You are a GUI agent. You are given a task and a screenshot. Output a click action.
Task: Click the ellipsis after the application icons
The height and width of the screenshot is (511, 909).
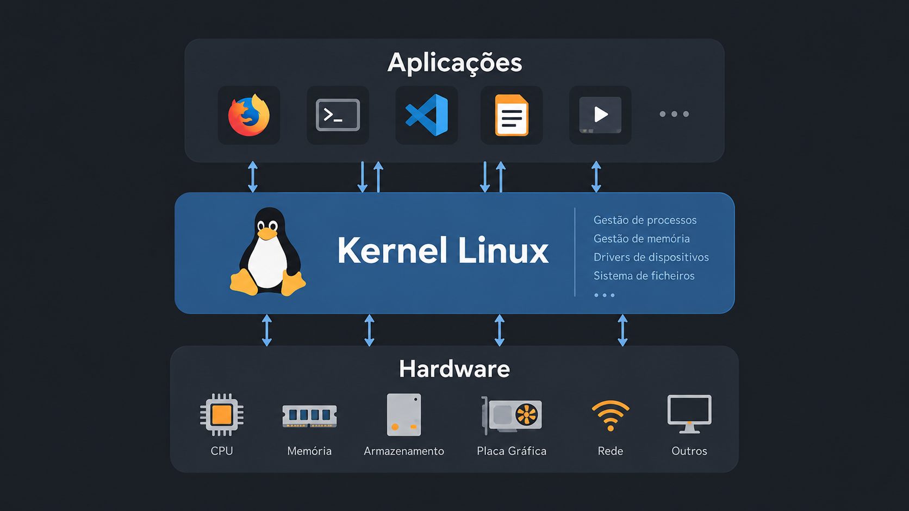point(674,114)
